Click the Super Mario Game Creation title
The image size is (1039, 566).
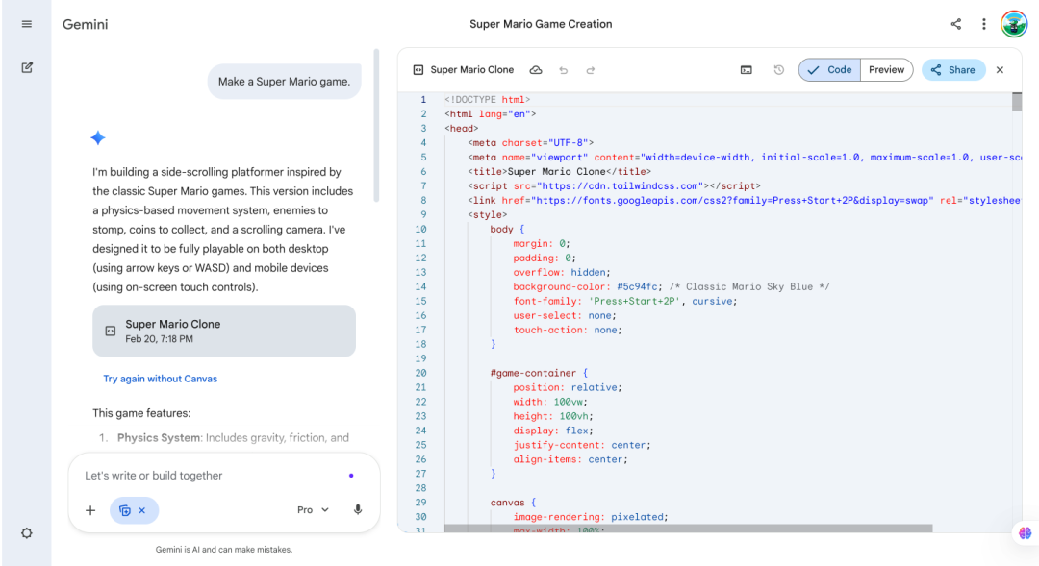(541, 24)
